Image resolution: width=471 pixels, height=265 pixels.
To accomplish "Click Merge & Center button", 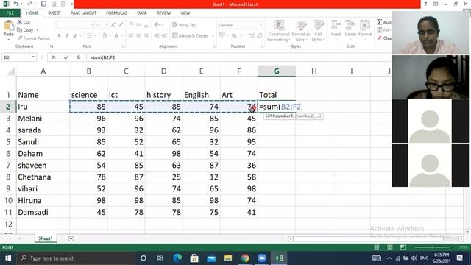I will click(x=191, y=36).
